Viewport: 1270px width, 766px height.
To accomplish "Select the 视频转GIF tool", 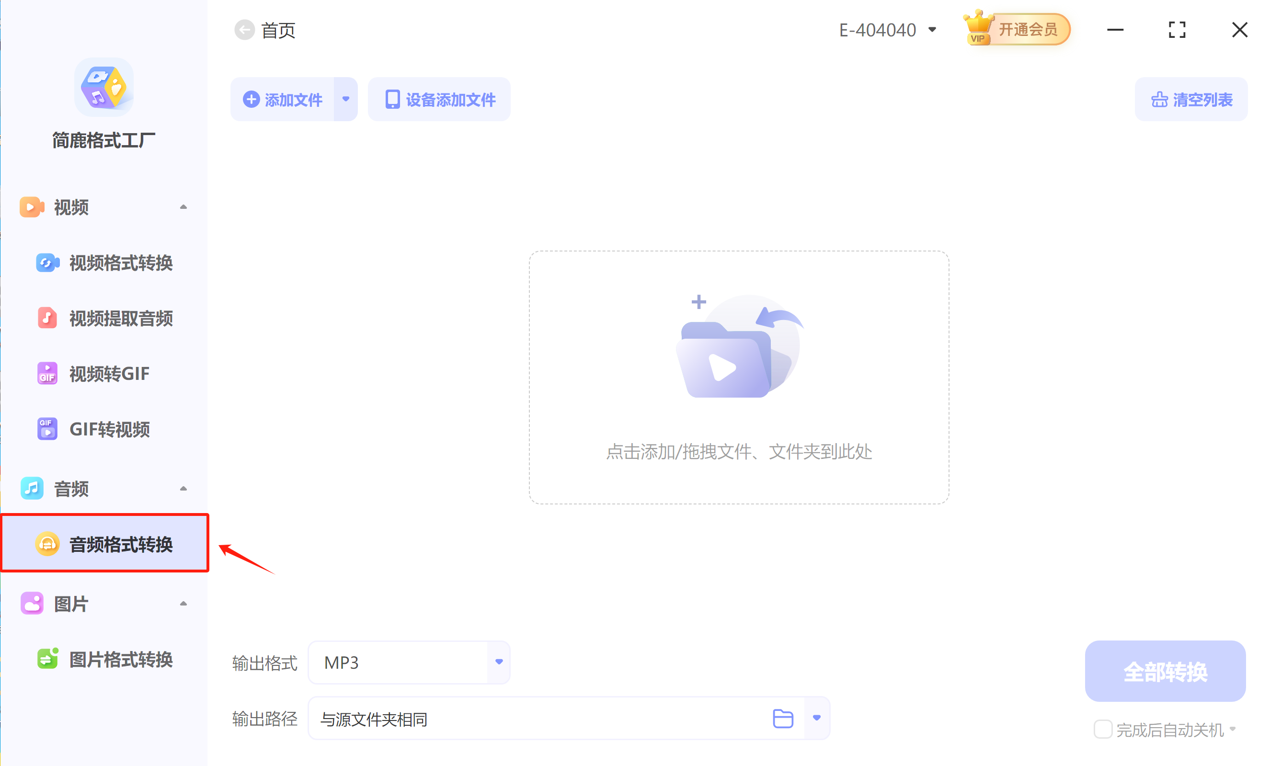I will (108, 373).
